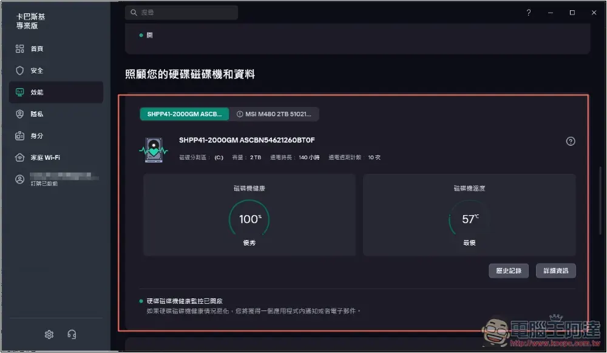The width and height of the screenshot is (607, 353).
Task: Click the 57°C drive temperature gauge
Action: click(469, 219)
